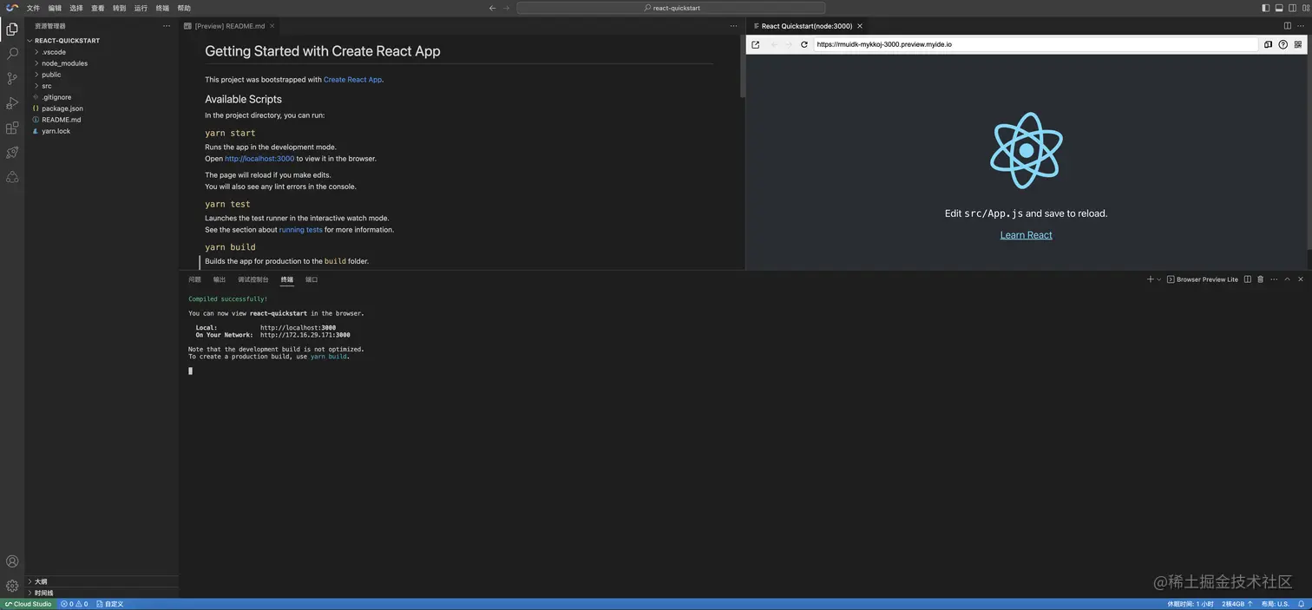Split the React Quickstart editor to the right
The width and height of the screenshot is (1312, 610).
1288,26
